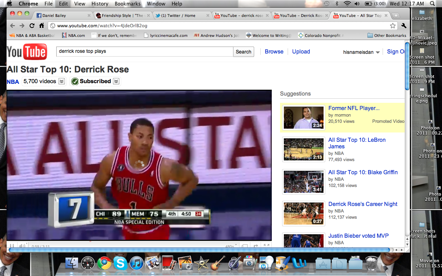Viewport: 442px width, 276px height.
Task: Open a new tab with the plus button
Action: point(396,16)
